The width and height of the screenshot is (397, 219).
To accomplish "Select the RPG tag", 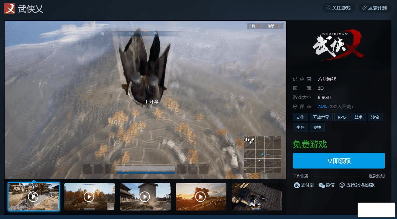I will click(x=342, y=117).
